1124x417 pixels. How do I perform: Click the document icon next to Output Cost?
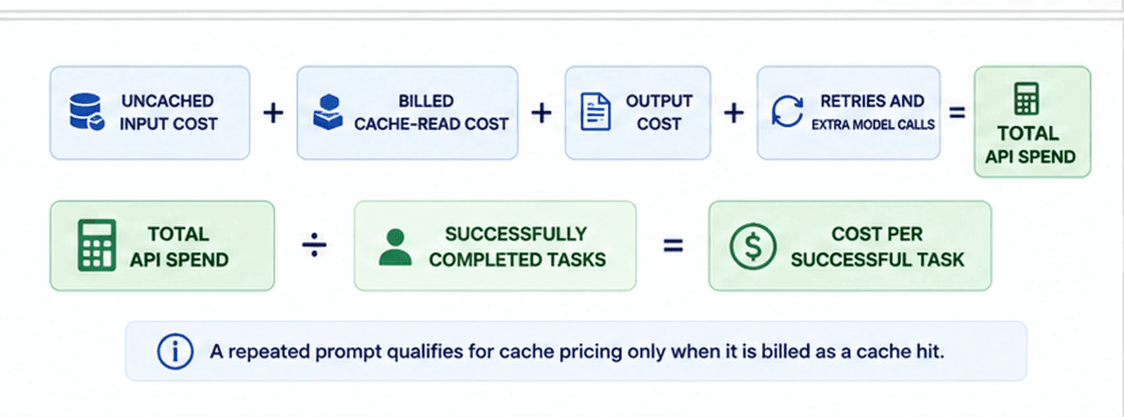[596, 112]
